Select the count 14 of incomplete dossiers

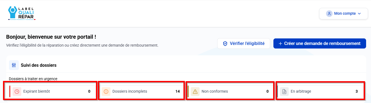click(x=177, y=91)
